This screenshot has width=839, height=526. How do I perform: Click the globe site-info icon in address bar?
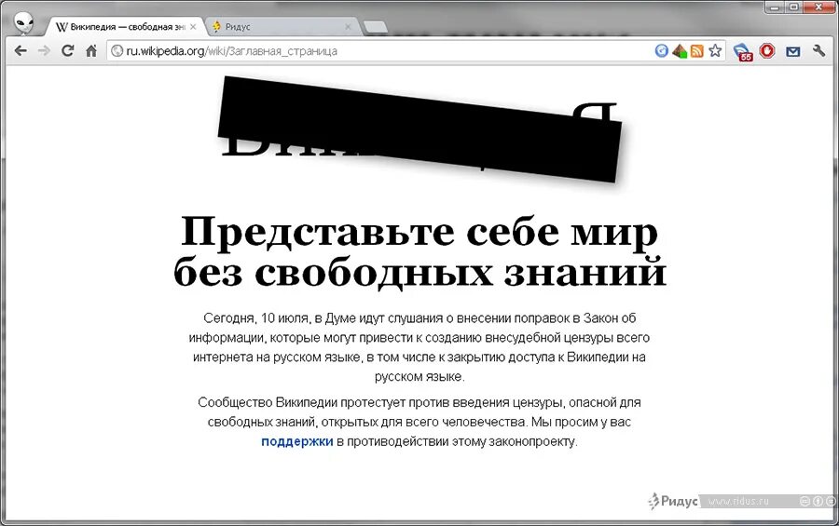[x=117, y=51]
